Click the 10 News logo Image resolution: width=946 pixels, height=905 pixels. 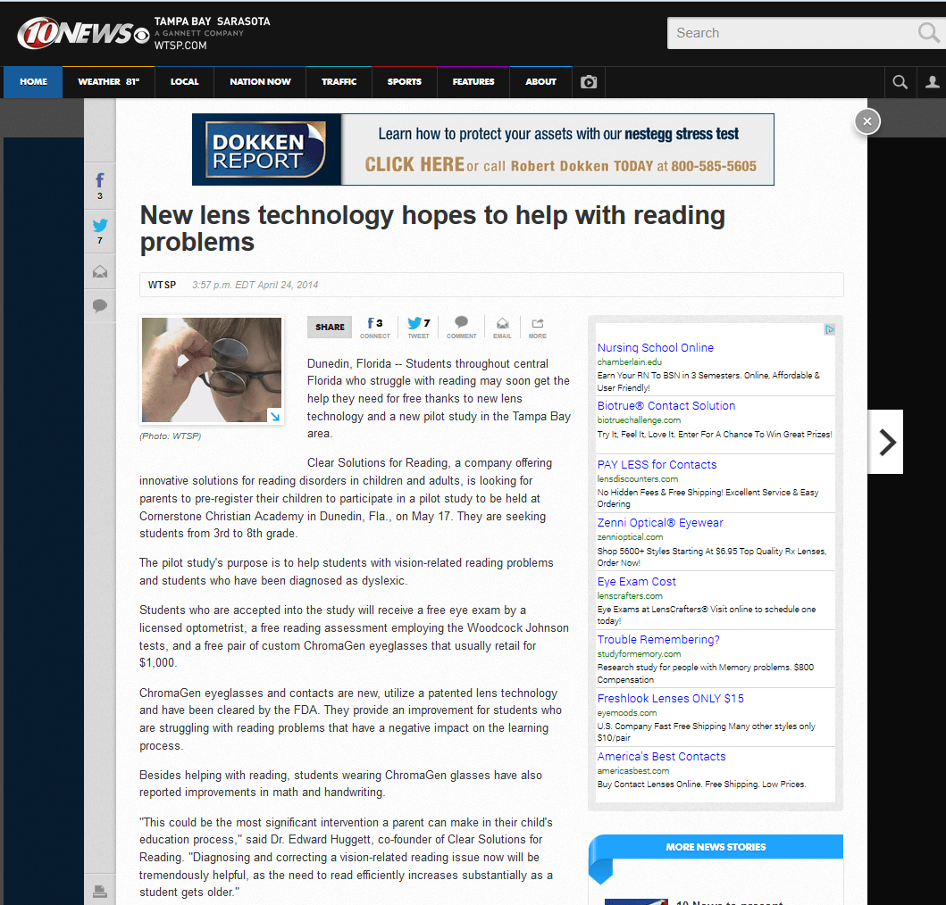pos(83,32)
